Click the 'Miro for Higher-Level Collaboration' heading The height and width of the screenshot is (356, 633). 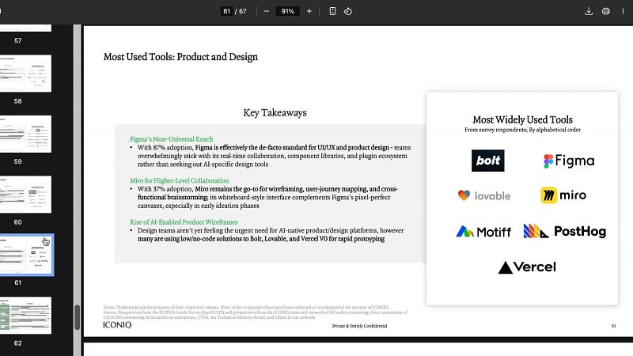tap(180, 180)
